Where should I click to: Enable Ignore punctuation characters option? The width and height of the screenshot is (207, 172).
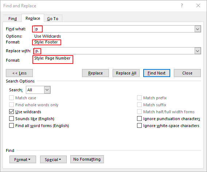(139, 119)
